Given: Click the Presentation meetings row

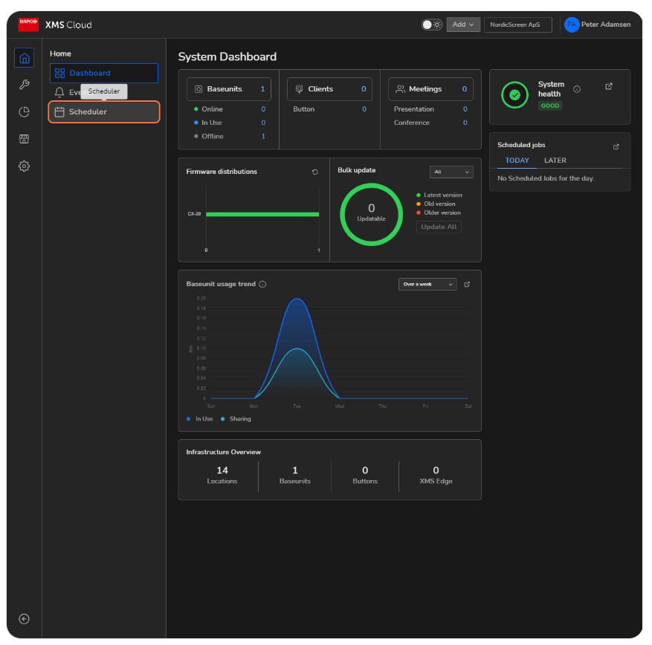Looking at the screenshot, I should tap(430, 109).
